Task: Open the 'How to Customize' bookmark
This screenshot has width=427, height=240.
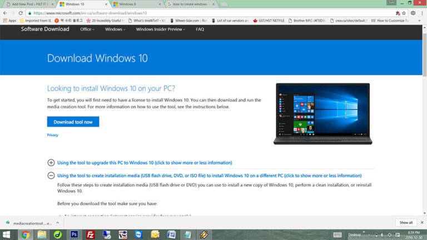Action: pos(390,21)
